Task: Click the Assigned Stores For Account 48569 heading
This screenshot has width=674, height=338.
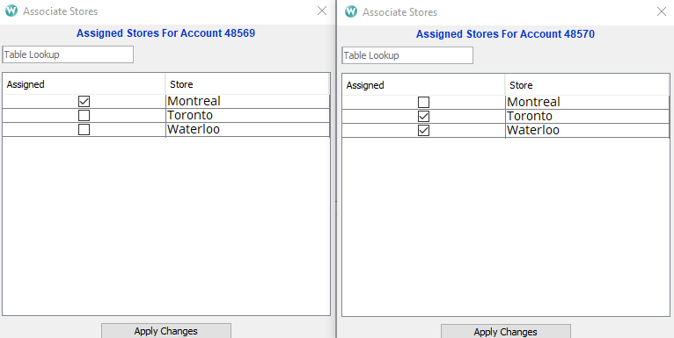Action: [x=166, y=33]
